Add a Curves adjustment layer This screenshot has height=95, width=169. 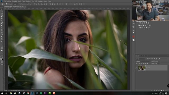click(x=144, y=23)
